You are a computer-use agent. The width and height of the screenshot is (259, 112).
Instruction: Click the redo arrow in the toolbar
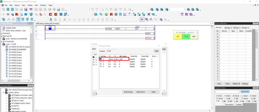[97, 9]
